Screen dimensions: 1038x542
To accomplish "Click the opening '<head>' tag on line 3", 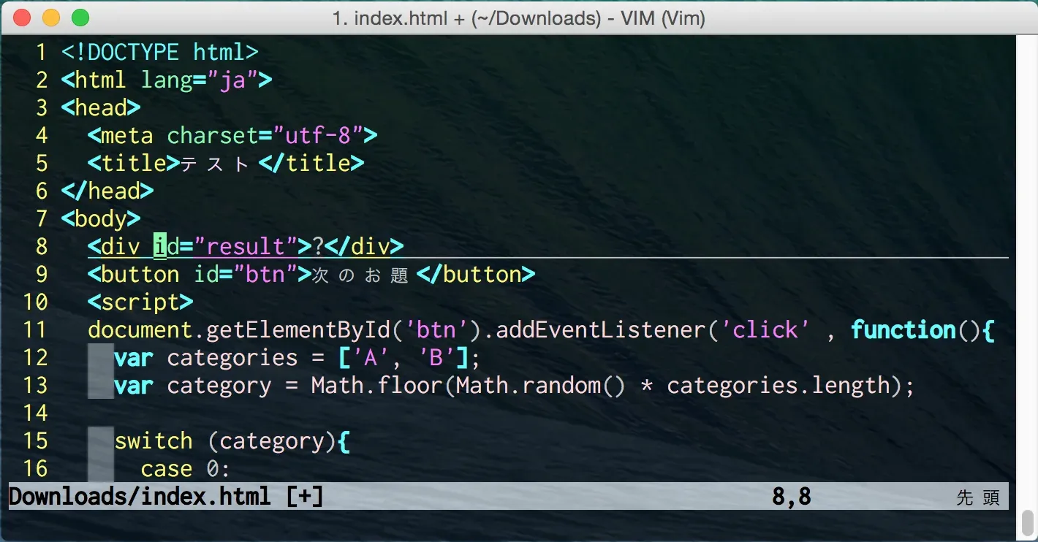I will (101, 108).
